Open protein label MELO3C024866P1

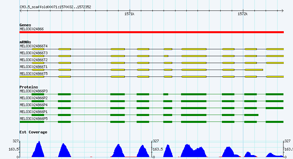click(x=34, y=112)
